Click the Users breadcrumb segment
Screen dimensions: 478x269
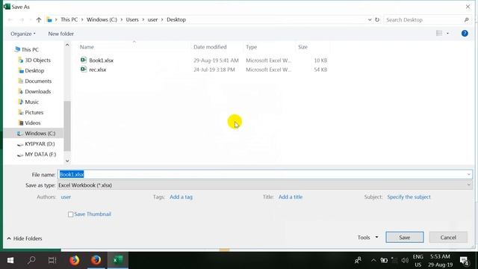point(132,20)
